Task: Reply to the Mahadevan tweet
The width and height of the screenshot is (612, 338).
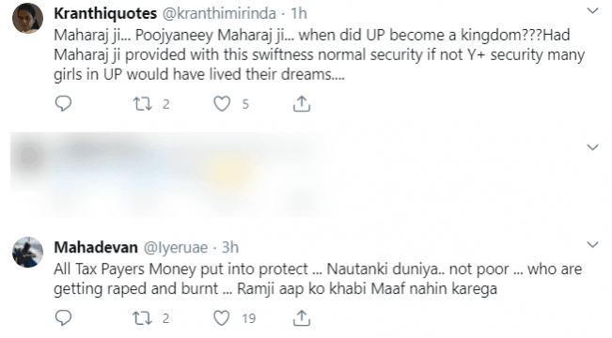Action: (x=63, y=318)
